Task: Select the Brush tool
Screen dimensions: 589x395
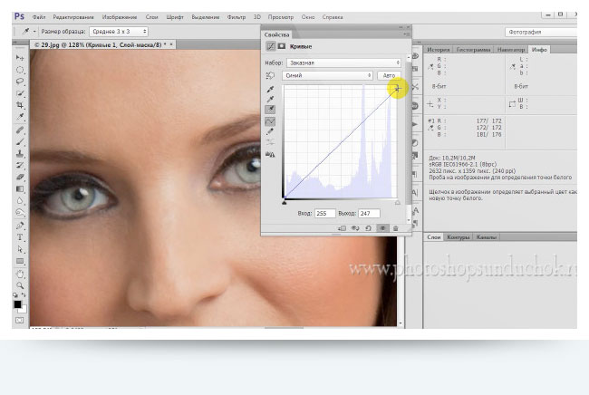Action: pos(20,141)
